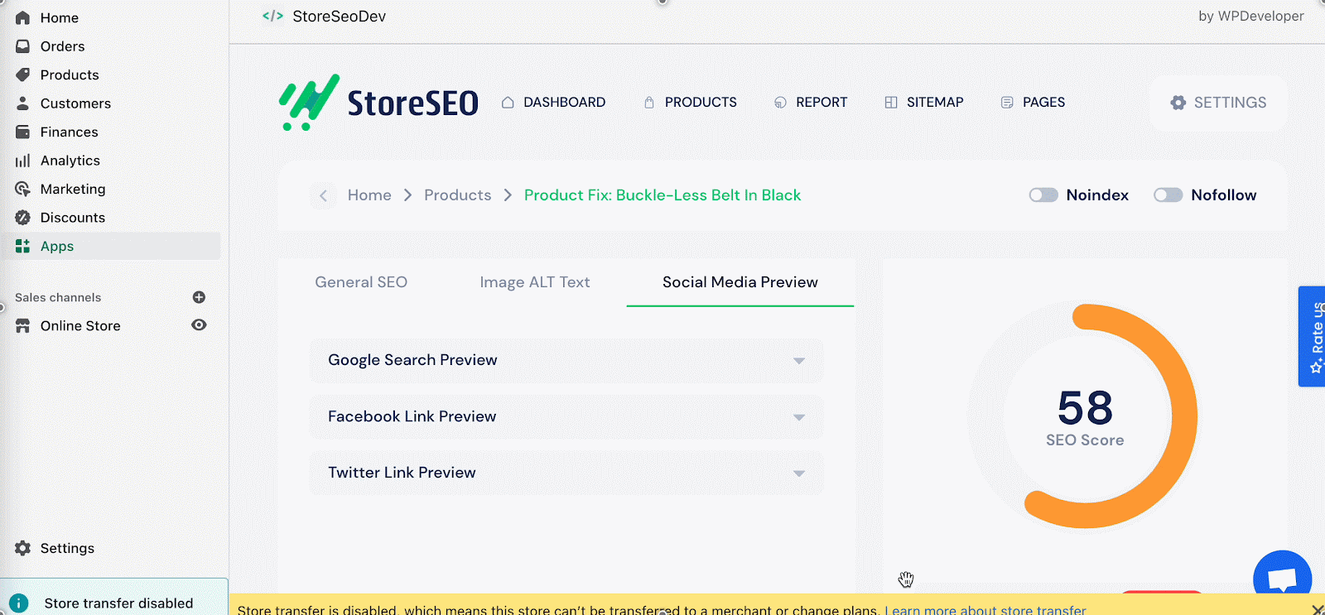The width and height of the screenshot is (1325, 615).
Task: Click the StoreSeoDev app title
Action: (339, 16)
